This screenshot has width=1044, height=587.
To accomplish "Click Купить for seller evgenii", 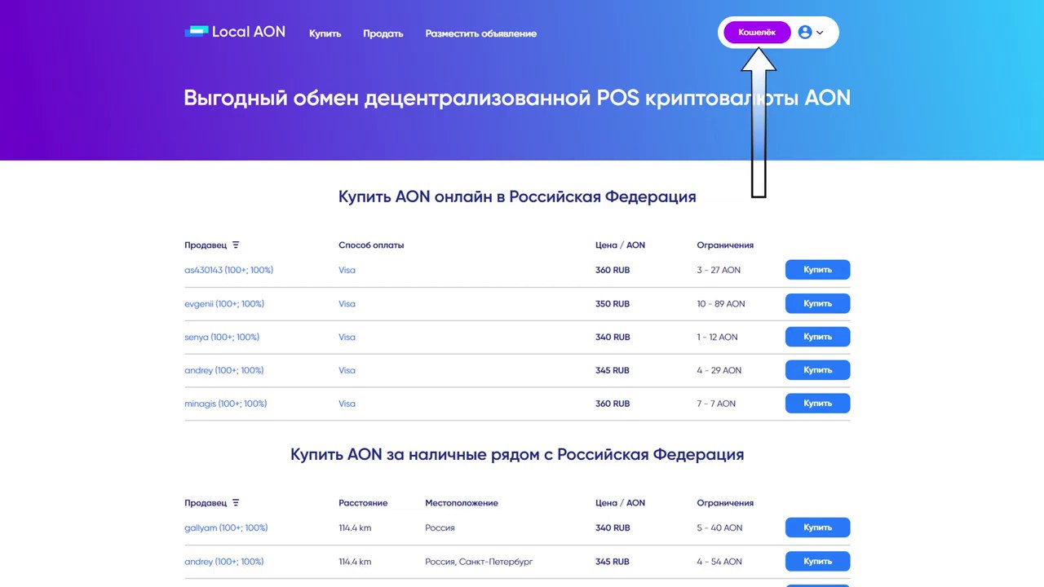I will [817, 303].
